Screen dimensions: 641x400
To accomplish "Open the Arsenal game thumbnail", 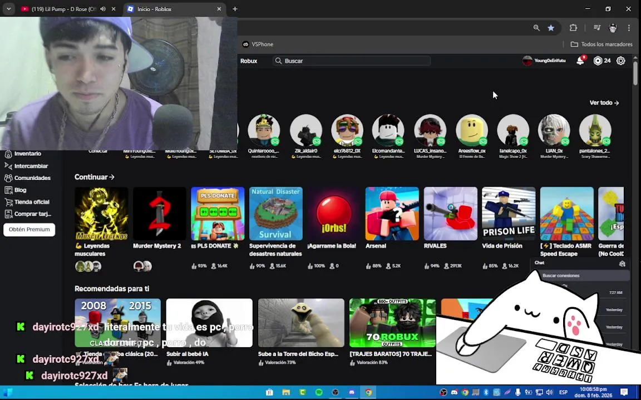I will (x=392, y=213).
